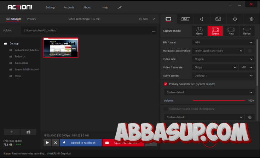
Task: Click Upload to Facebook button
Action: tap(81, 142)
